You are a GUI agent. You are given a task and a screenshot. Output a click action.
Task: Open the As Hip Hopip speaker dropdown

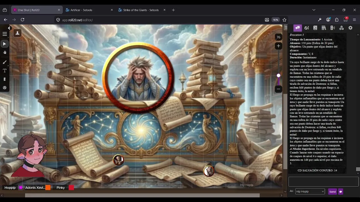pos(310,191)
